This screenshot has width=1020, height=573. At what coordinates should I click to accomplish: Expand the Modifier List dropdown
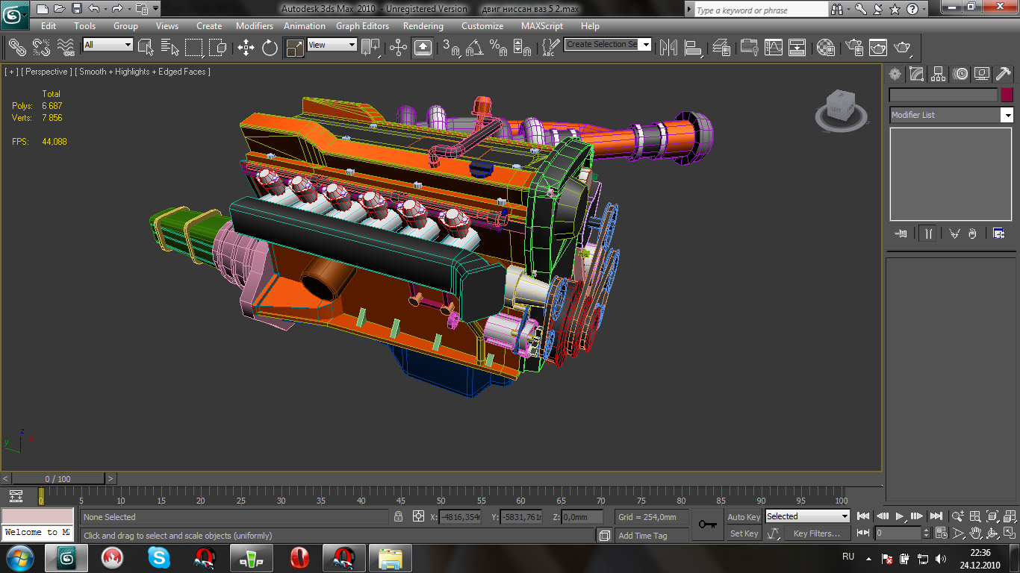click(1007, 115)
